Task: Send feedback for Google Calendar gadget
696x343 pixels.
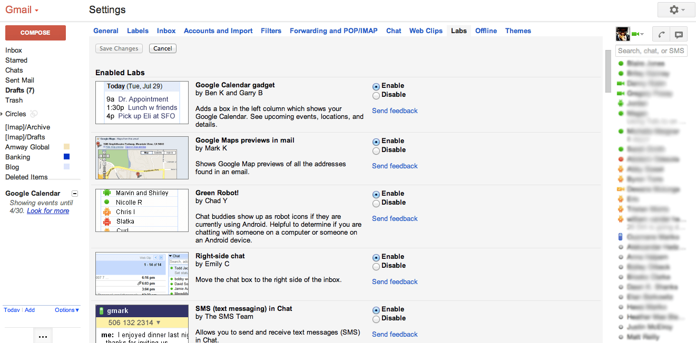Action: [x=395, y=110]
